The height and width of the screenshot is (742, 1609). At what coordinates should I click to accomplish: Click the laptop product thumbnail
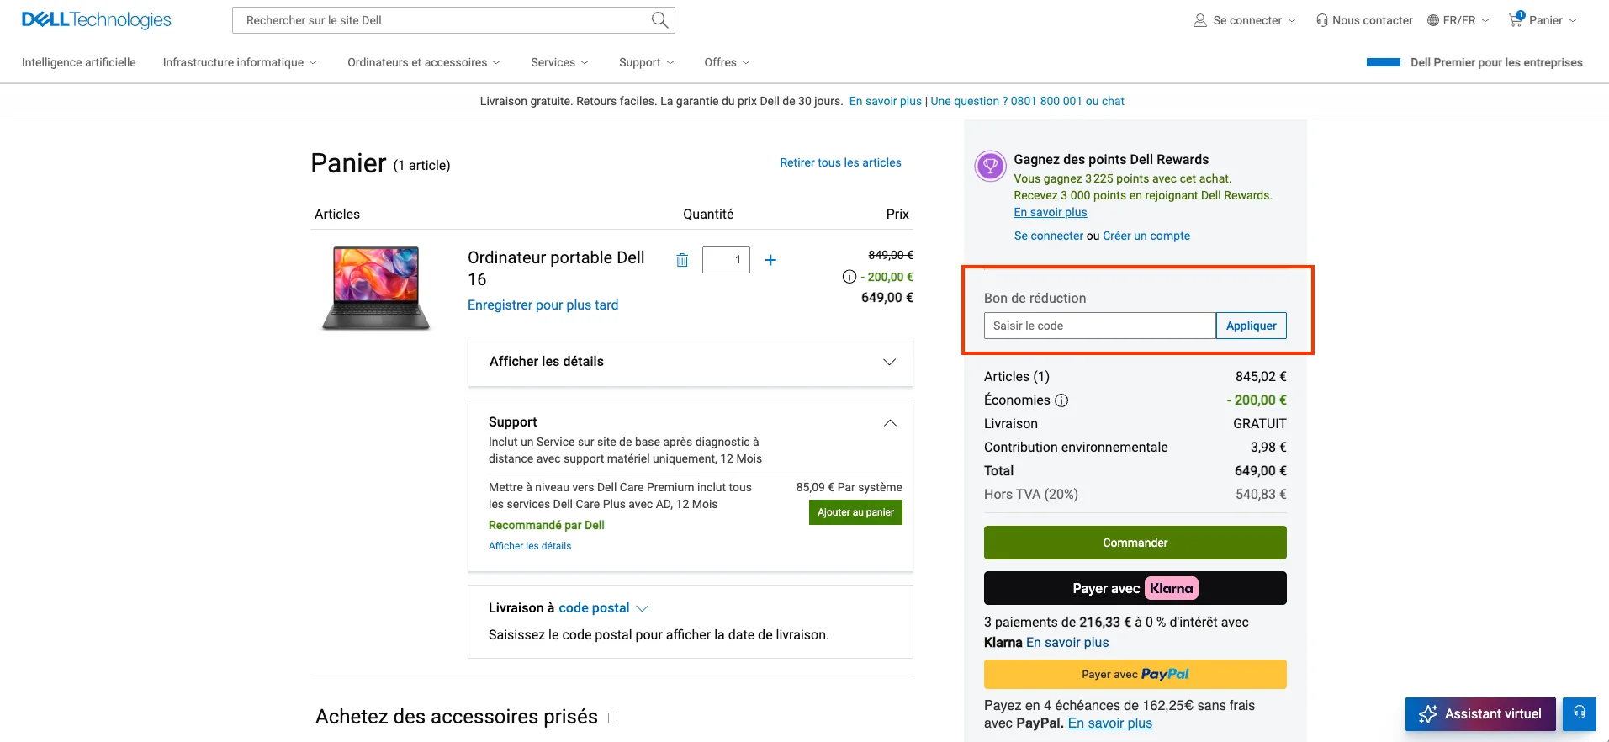[x=376, y=288]
